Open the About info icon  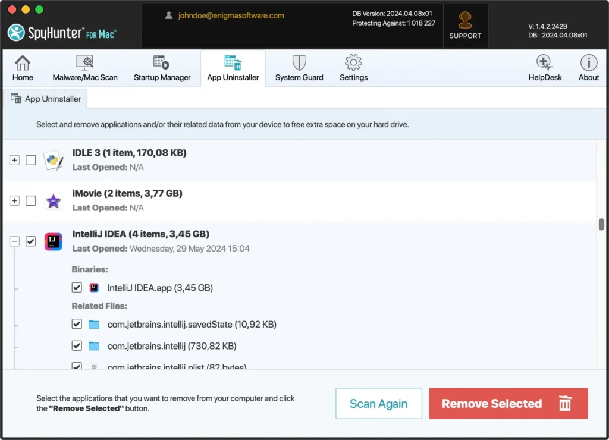589,62
